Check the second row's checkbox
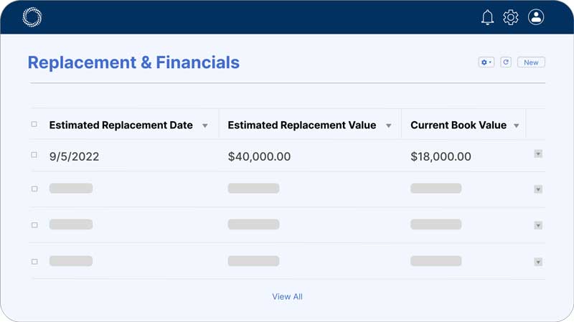 click(34, 189)
